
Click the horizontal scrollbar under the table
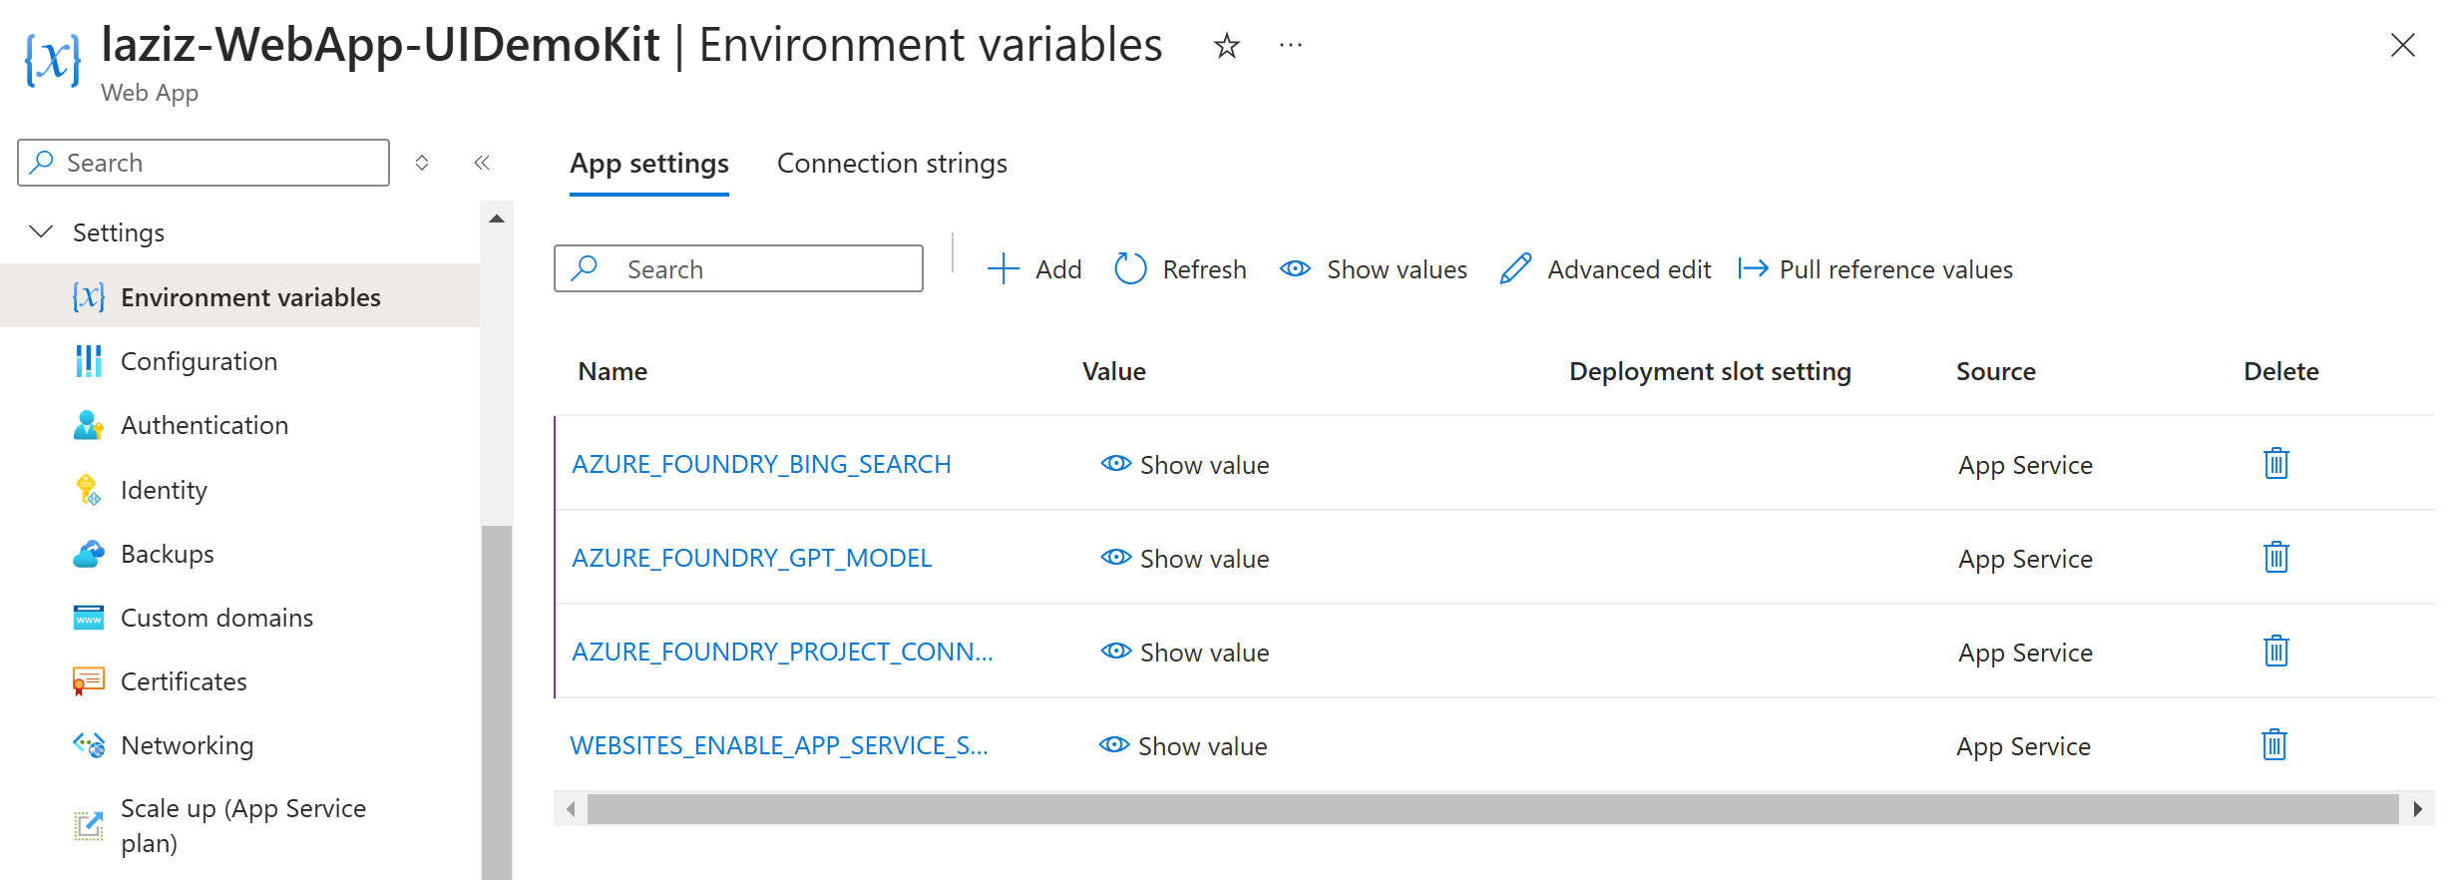(1492, 809)
